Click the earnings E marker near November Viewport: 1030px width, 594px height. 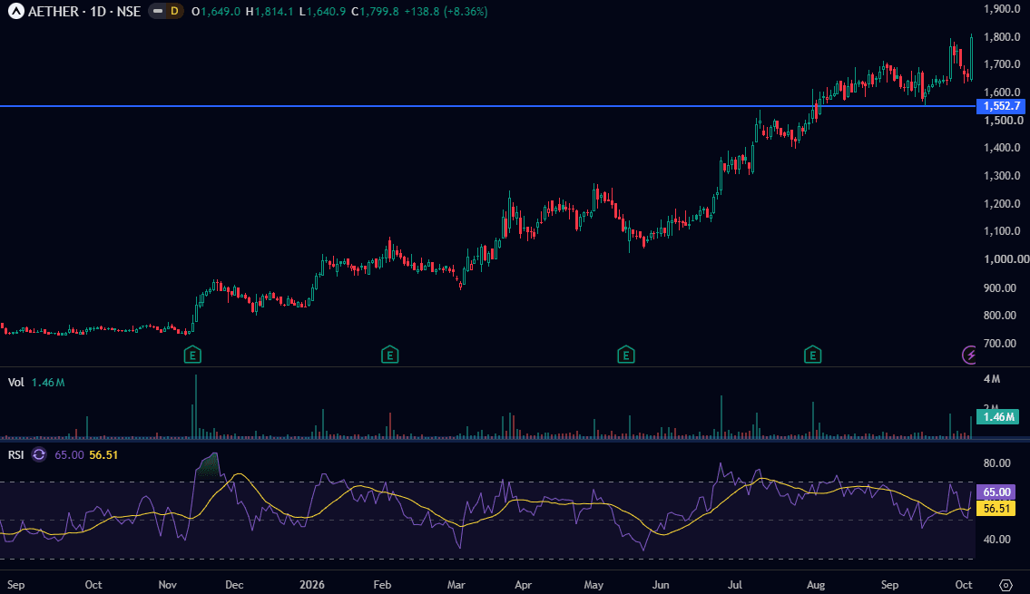click(191, 355)
